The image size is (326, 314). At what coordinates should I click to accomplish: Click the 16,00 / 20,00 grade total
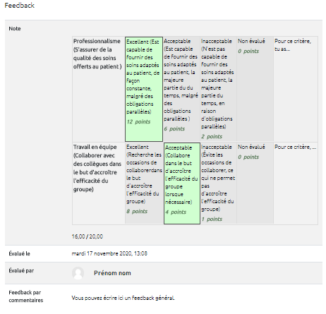pos(87,236)
